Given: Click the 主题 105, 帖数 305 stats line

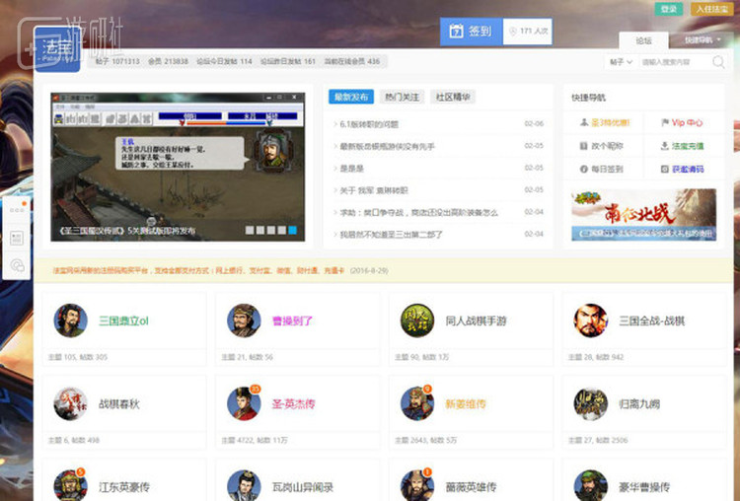Looking at the screenshot, I should coord(78,357).
